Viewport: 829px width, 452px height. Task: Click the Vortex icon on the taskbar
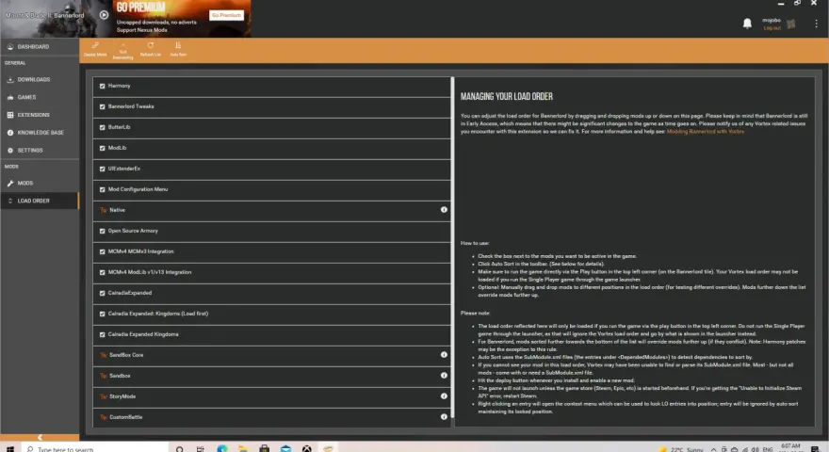pos(329,449)
